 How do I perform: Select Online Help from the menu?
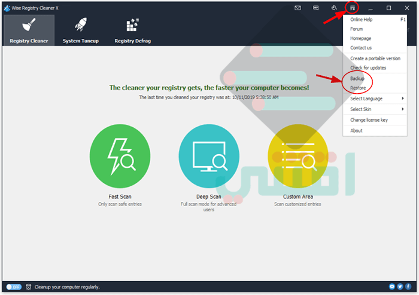pyautogui.click(x=375, y=20)
